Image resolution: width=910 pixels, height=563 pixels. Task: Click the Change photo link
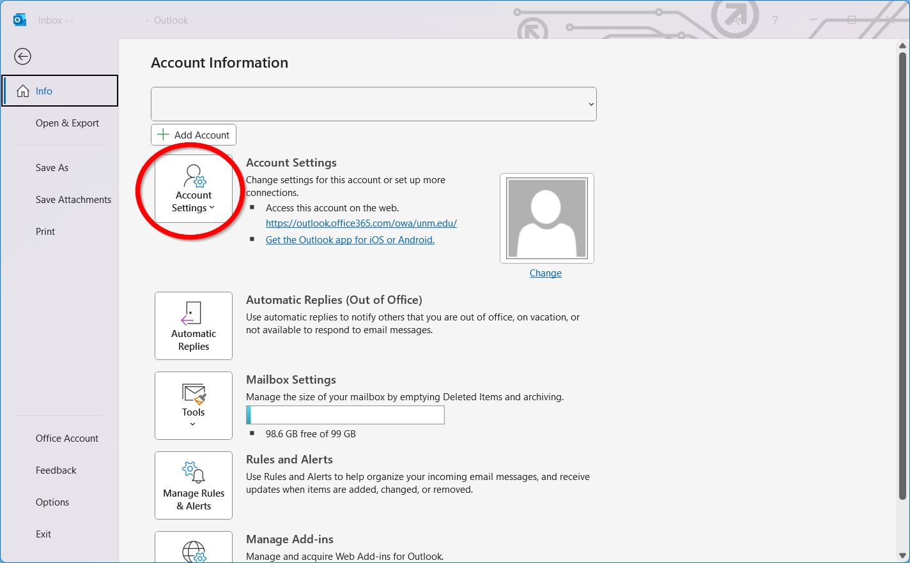[x=546, y=273]
